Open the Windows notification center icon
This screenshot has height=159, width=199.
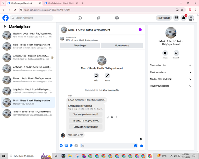(x=194, y=156)
